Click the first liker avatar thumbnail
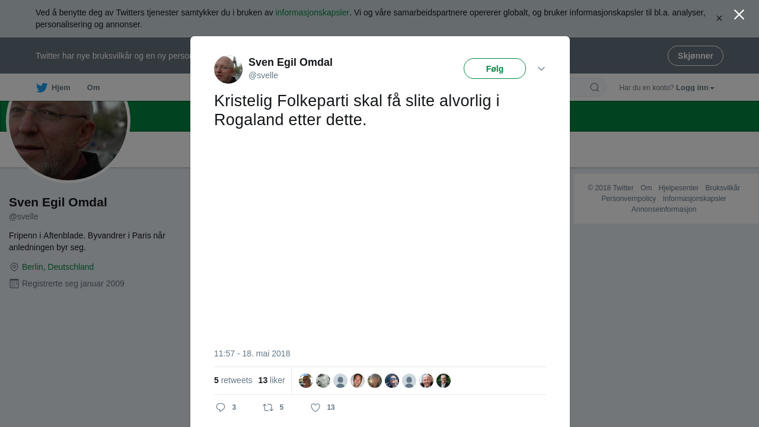The width and height of the screenshot is (759, 427). pos(306,381)
